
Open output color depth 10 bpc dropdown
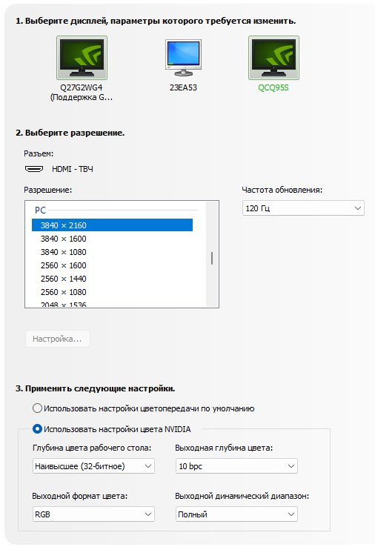pos(236,466)
